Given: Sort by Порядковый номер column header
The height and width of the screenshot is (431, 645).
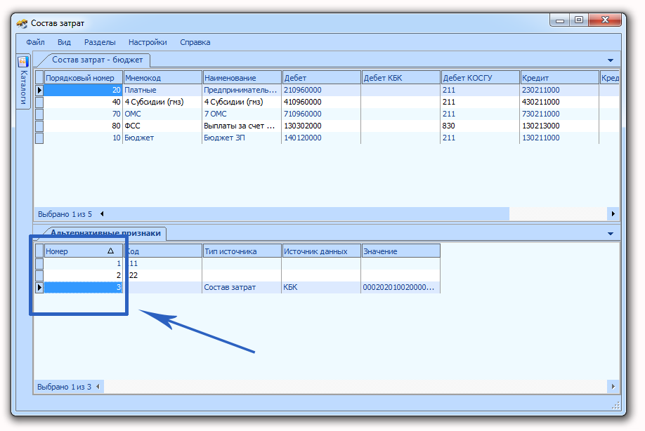Looking at the screenshot, I should [x=83, y=78].
